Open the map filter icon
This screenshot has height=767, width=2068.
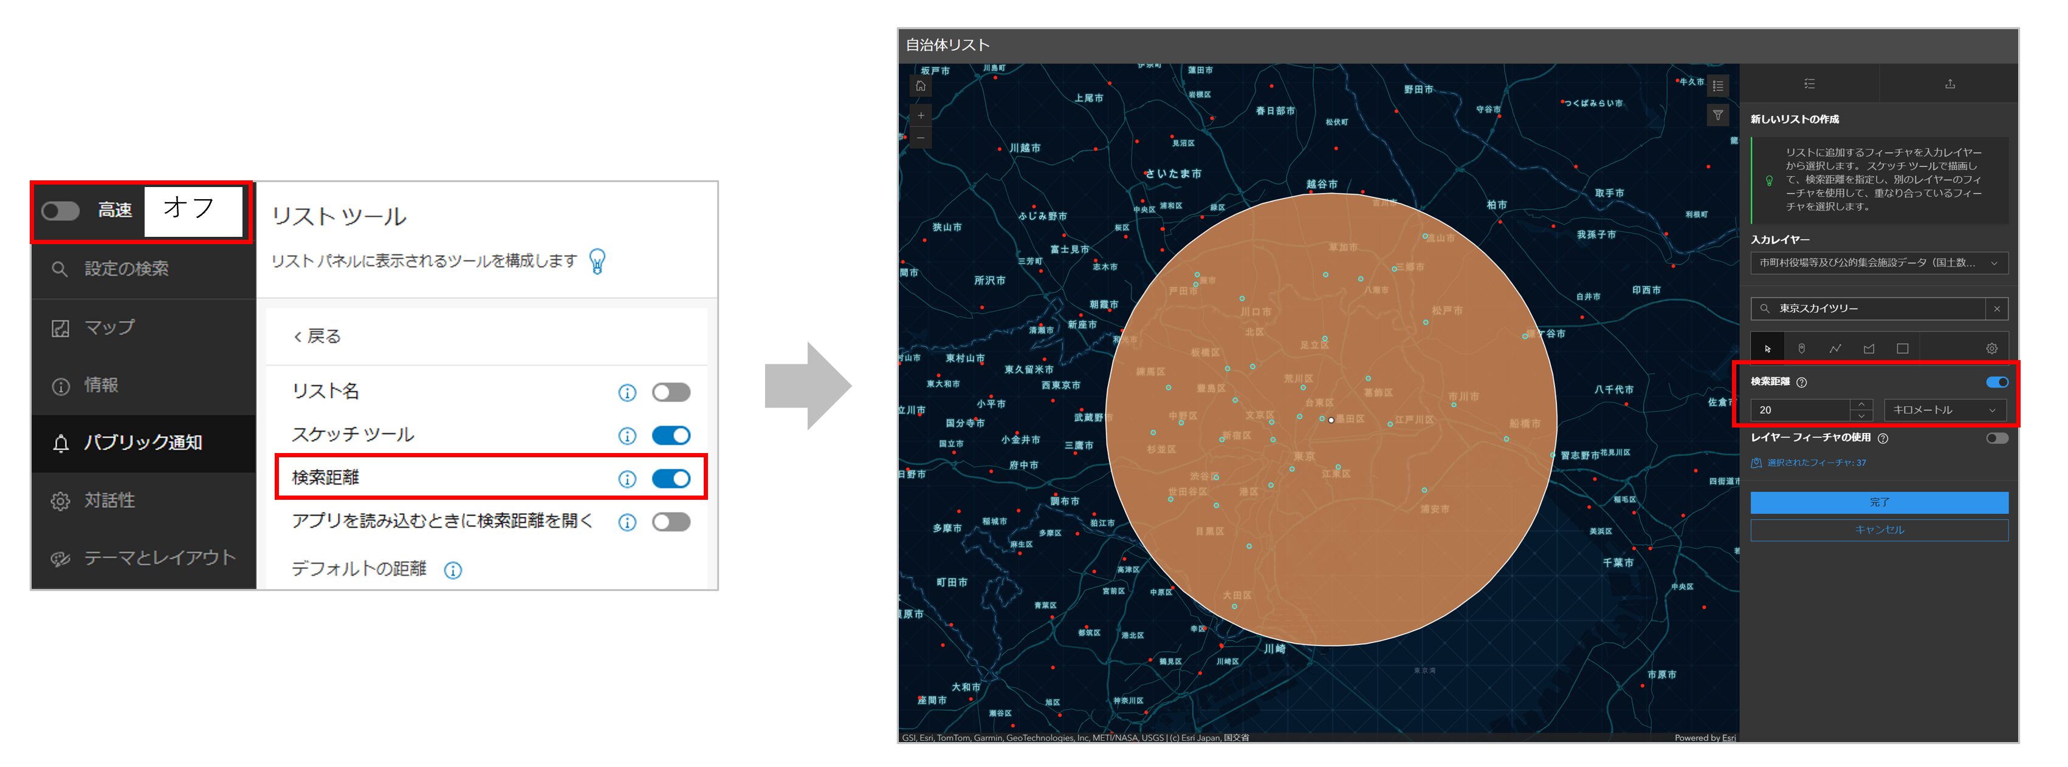point(1717,115)
